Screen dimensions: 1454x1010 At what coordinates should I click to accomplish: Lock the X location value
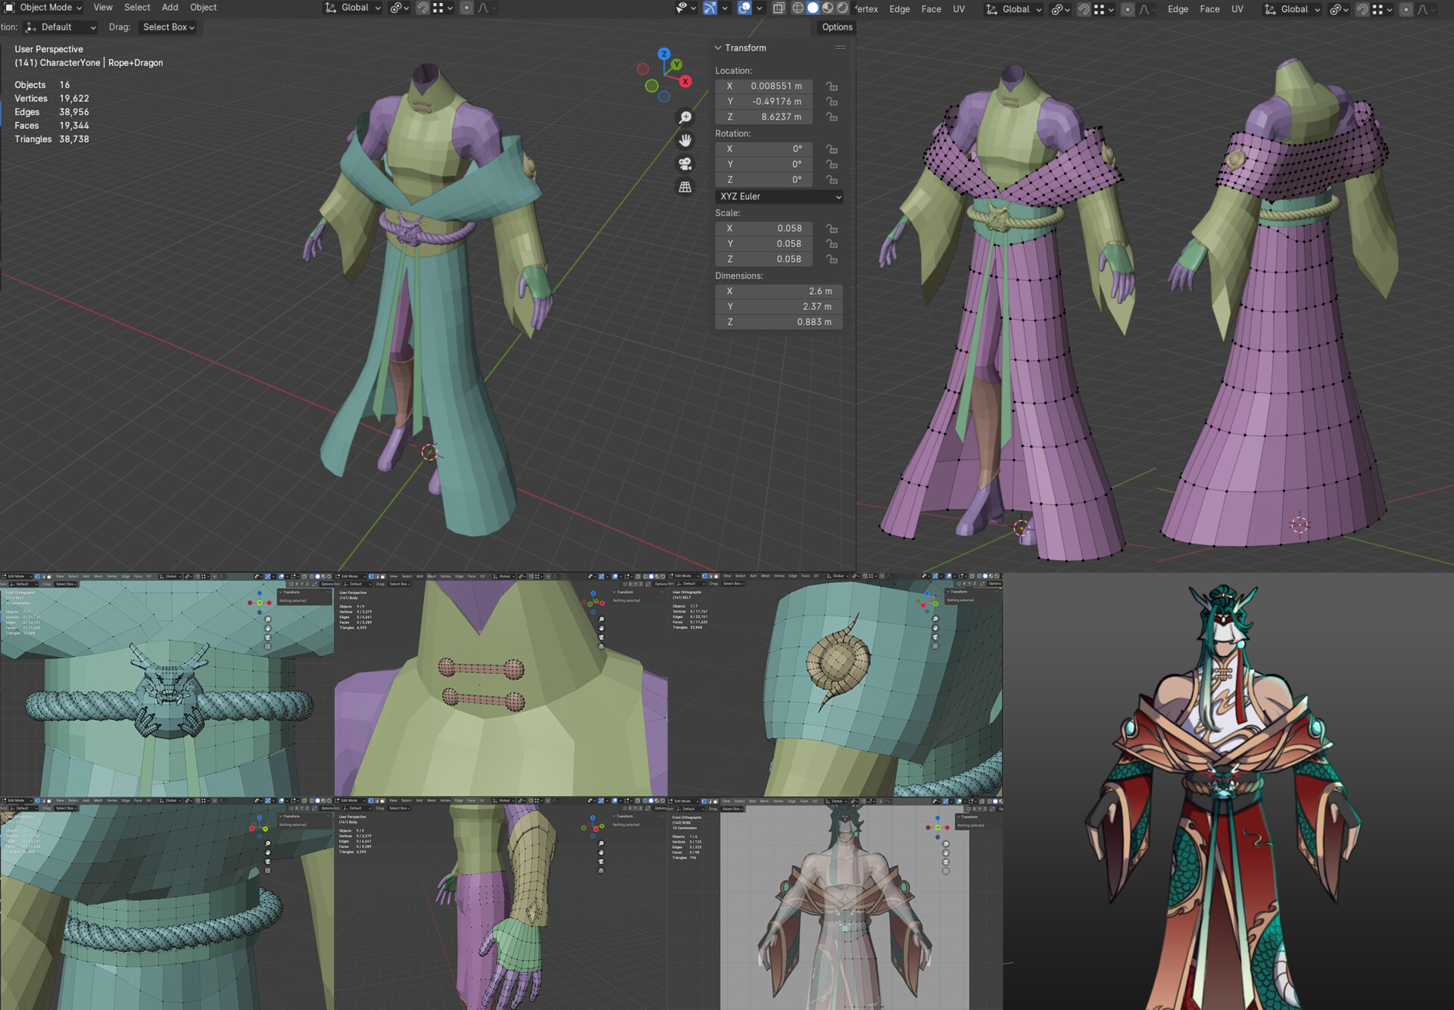832,86
